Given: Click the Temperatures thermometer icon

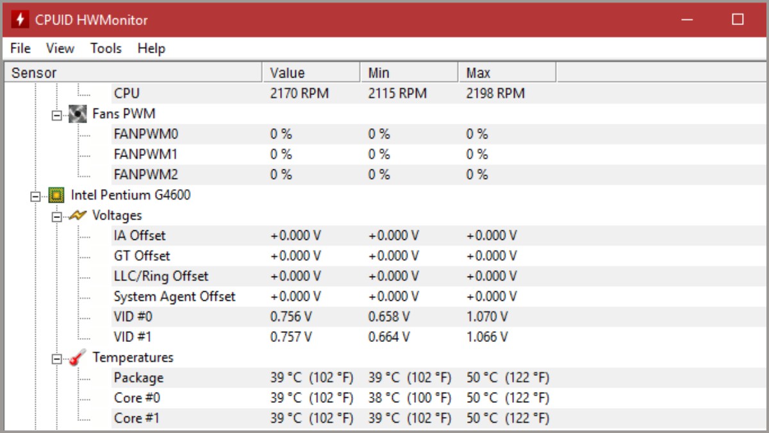Looking at the screenshot, I should [78, 358].
